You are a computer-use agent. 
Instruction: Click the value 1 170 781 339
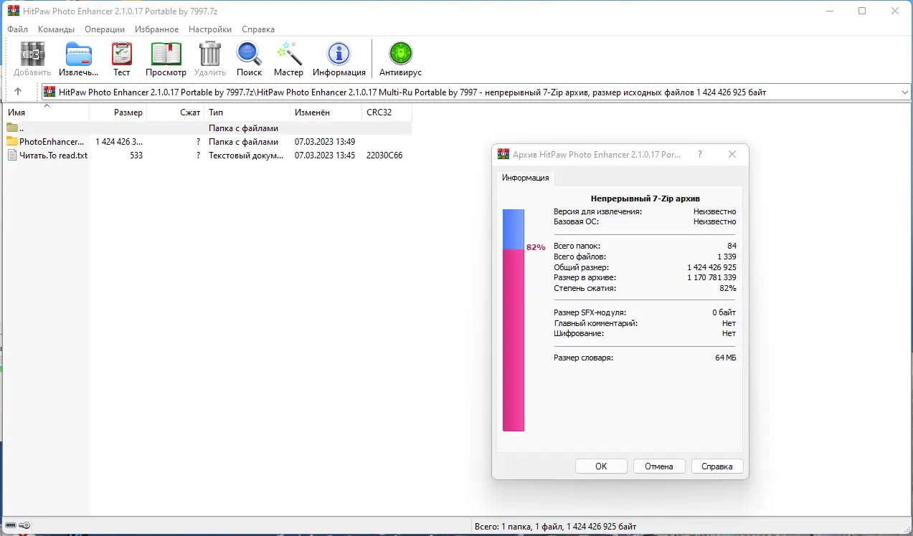[711, 277]
